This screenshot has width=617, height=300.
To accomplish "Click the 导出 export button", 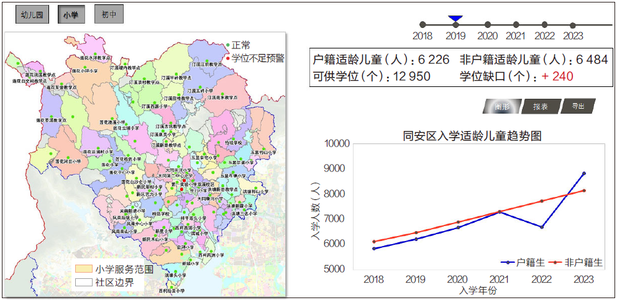I will 578,106.
